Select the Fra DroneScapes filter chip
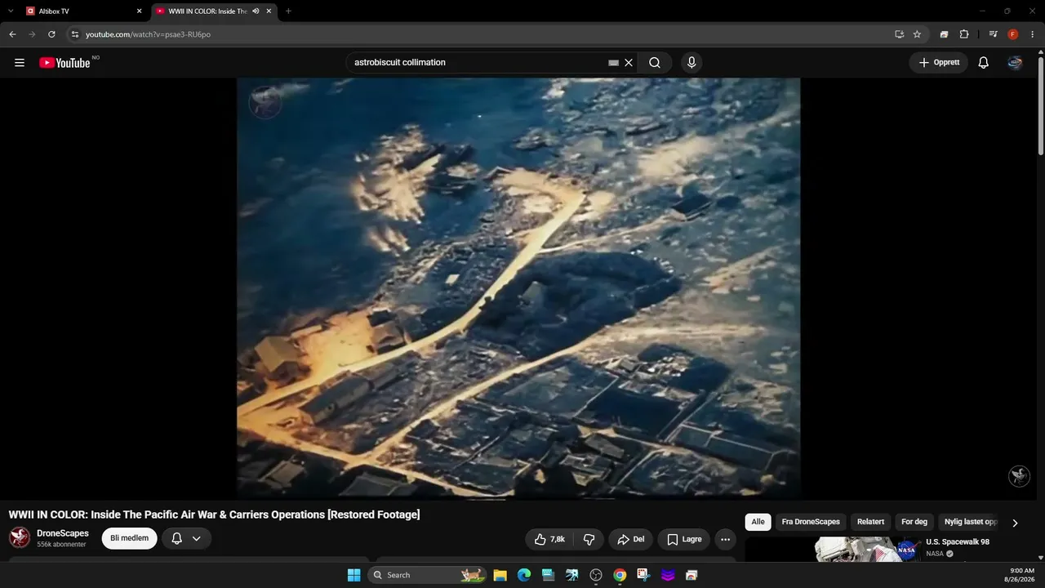 point(811,522)
